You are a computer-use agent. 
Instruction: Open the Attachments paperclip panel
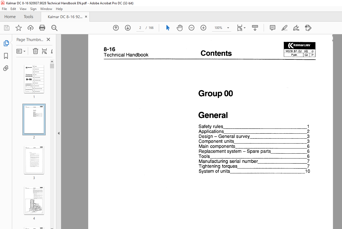(x=6, y=68)
